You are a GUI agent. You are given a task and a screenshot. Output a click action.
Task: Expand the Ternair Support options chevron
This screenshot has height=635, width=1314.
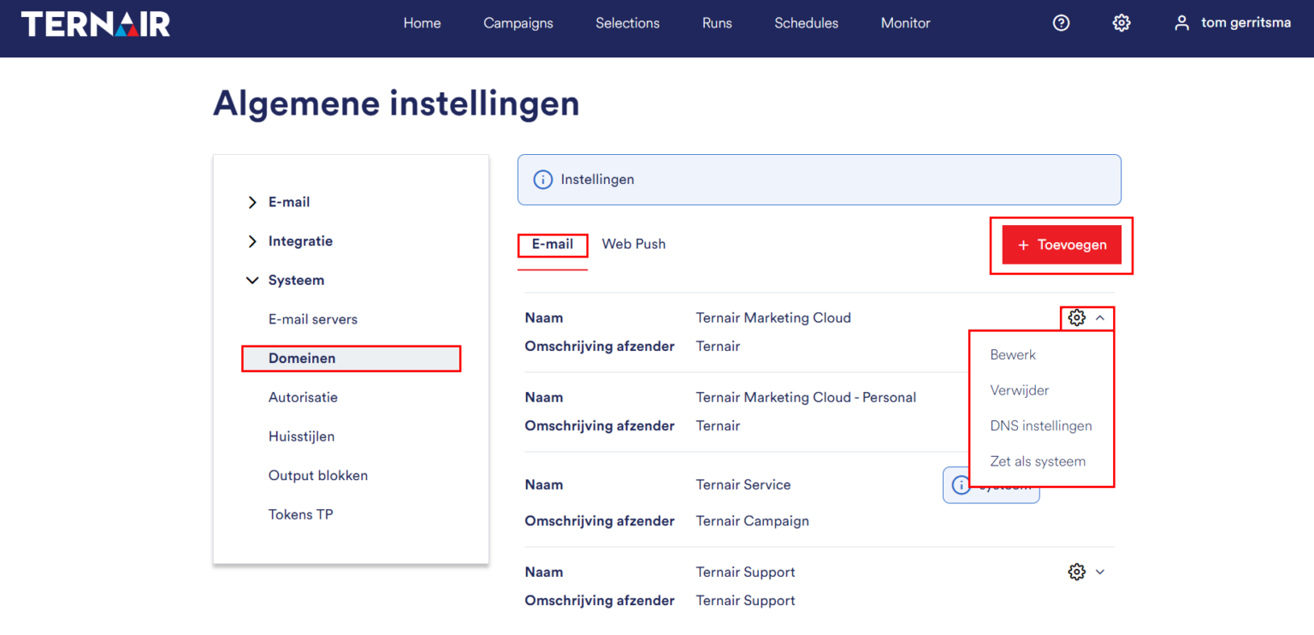[x=1100, y=572]
